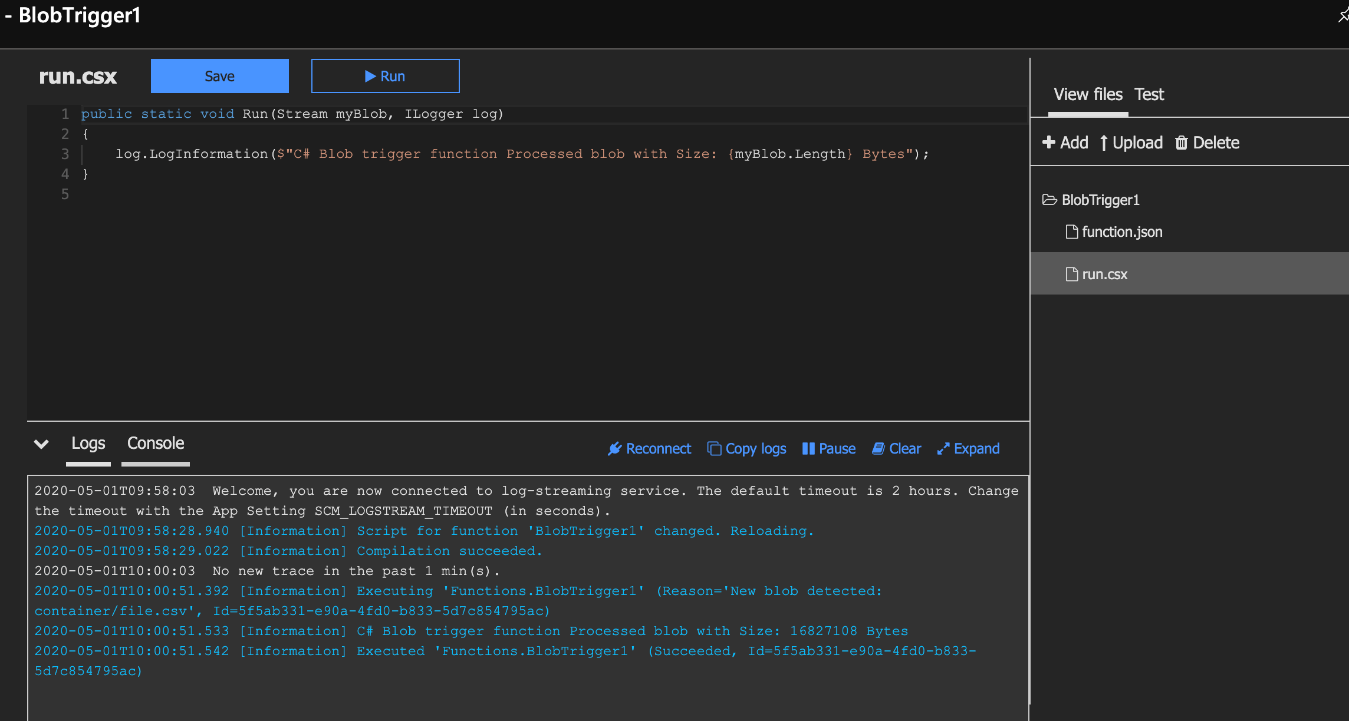Click the pin icon in title bar
Screen dimensions: 1349x721
coord(1343,15)
